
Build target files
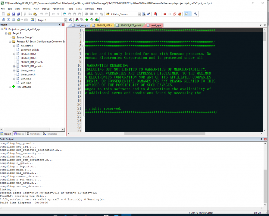tap(8, 20)
